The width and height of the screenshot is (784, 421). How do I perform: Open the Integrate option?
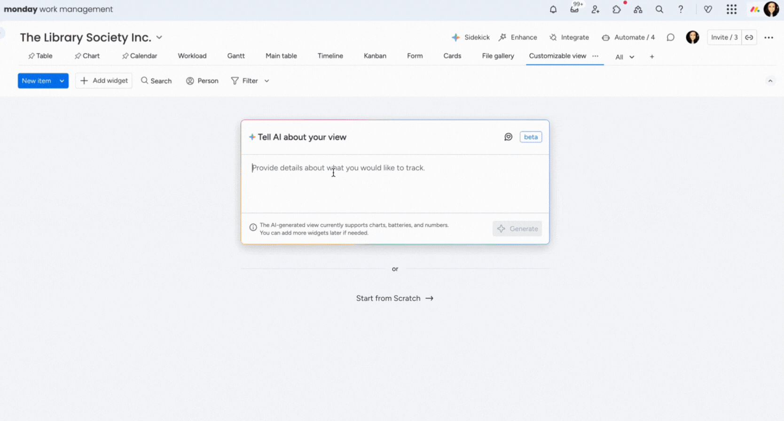569,38
